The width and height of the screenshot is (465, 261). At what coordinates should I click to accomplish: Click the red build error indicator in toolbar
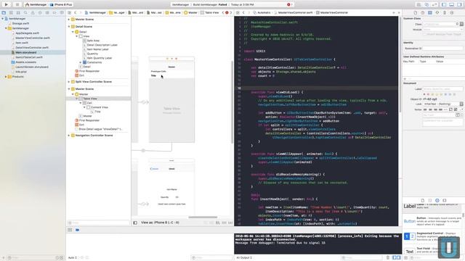coord(288,4)
